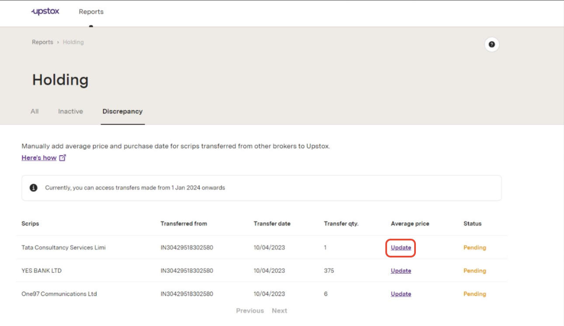Click the Average price column header

410,224
